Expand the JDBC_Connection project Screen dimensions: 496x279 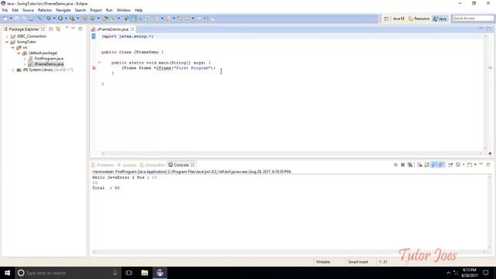7,36
